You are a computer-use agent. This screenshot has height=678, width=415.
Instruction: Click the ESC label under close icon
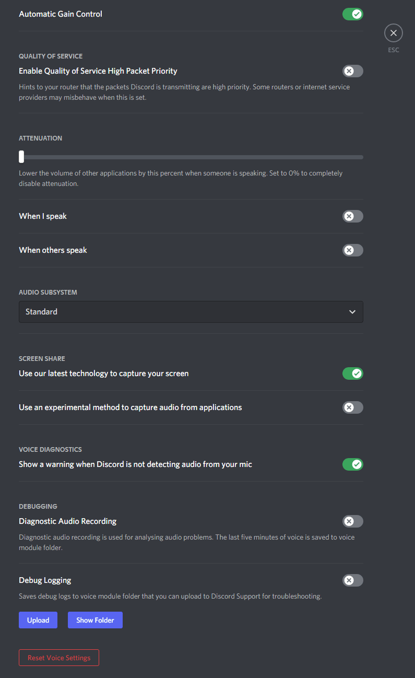[x=393, y=50]
